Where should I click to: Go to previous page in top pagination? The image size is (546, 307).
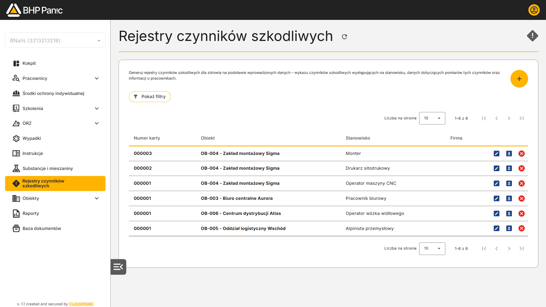click(497, 118)
